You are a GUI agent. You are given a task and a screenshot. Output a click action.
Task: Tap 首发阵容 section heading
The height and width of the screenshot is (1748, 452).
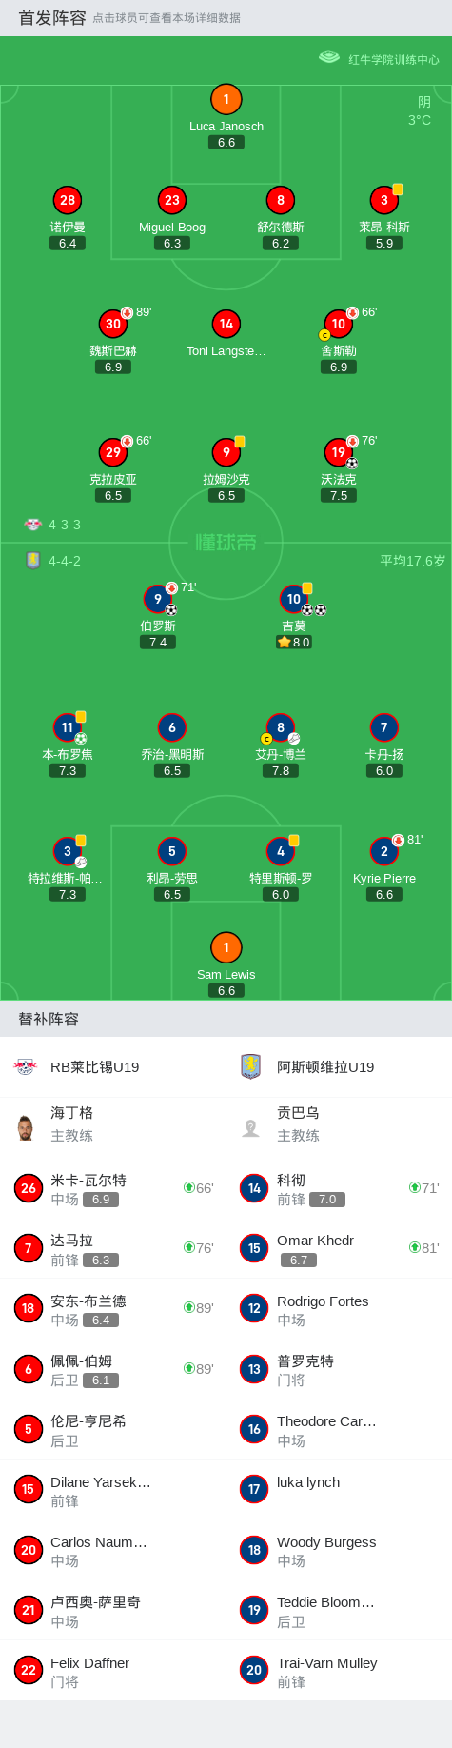(52, 17)
